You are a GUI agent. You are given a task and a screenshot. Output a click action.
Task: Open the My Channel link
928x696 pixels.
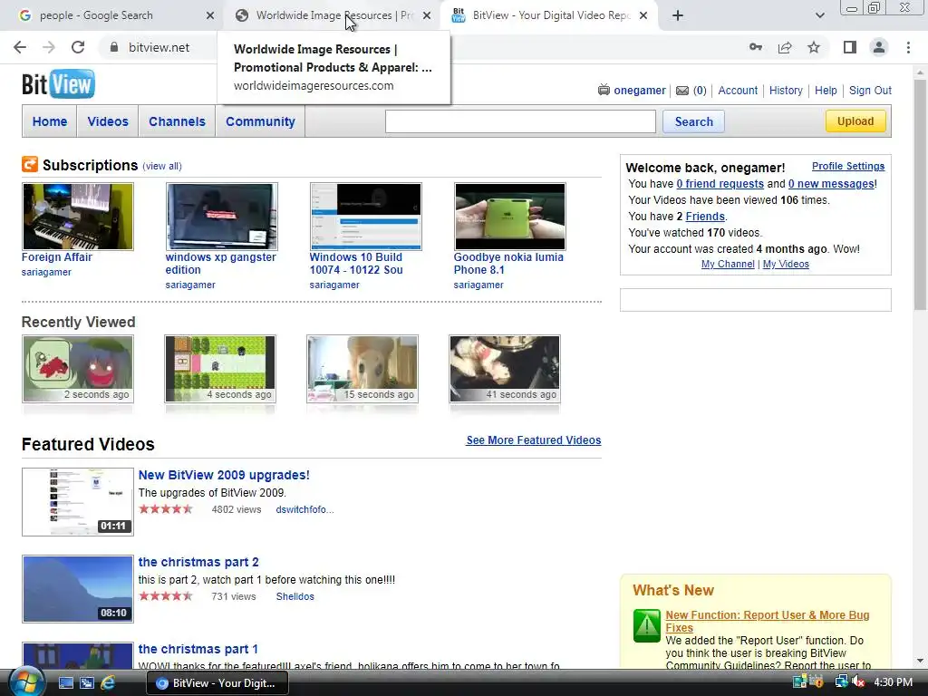point(728,264)
